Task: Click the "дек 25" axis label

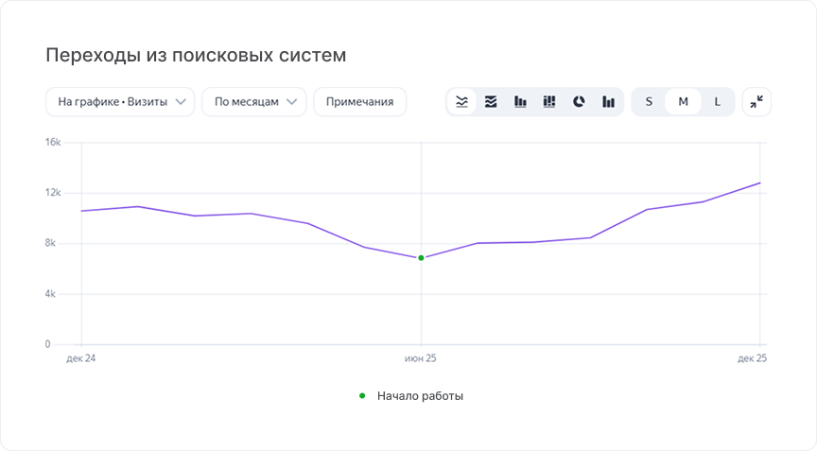Action: tap(752, 359)
